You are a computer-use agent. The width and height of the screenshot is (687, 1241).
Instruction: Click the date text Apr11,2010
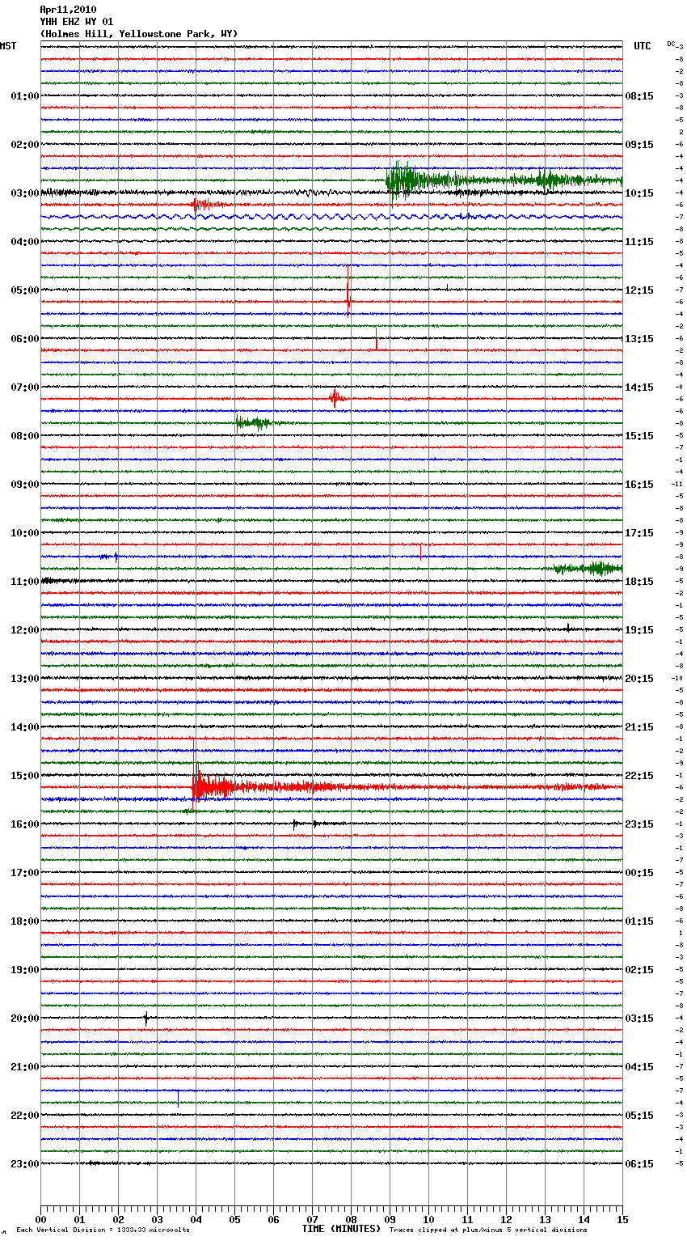(x=68, y=10)
